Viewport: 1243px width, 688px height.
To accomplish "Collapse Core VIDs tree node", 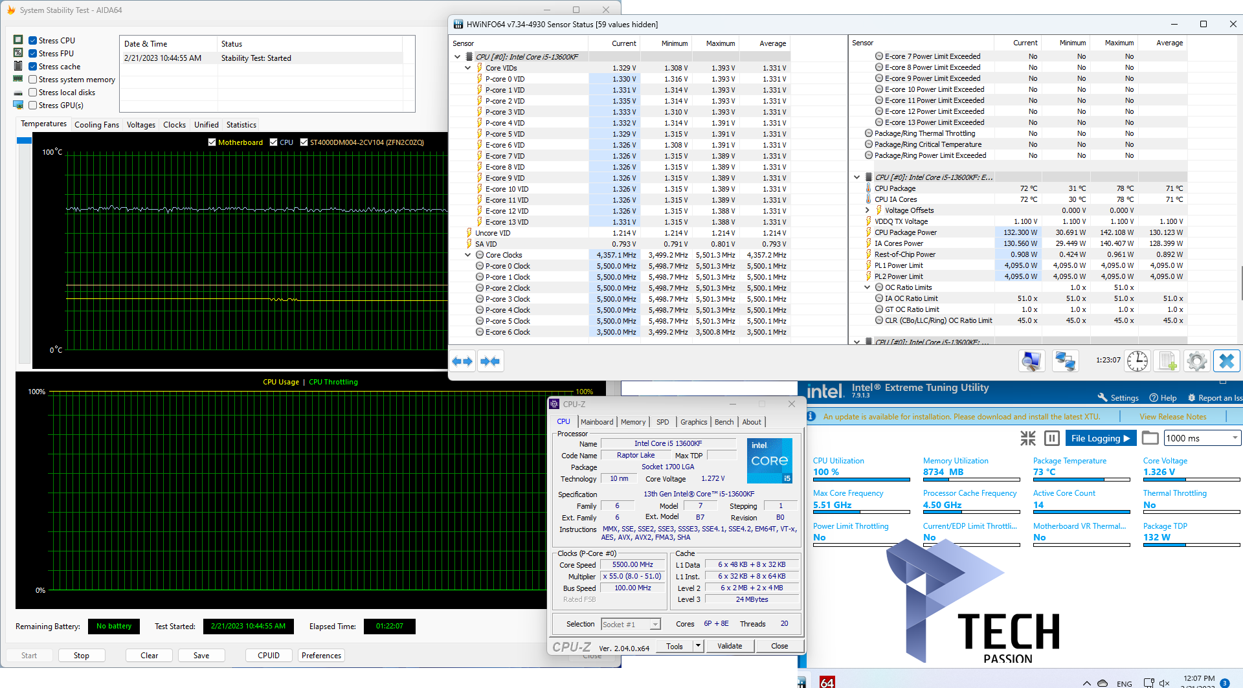I will point(467,68).
